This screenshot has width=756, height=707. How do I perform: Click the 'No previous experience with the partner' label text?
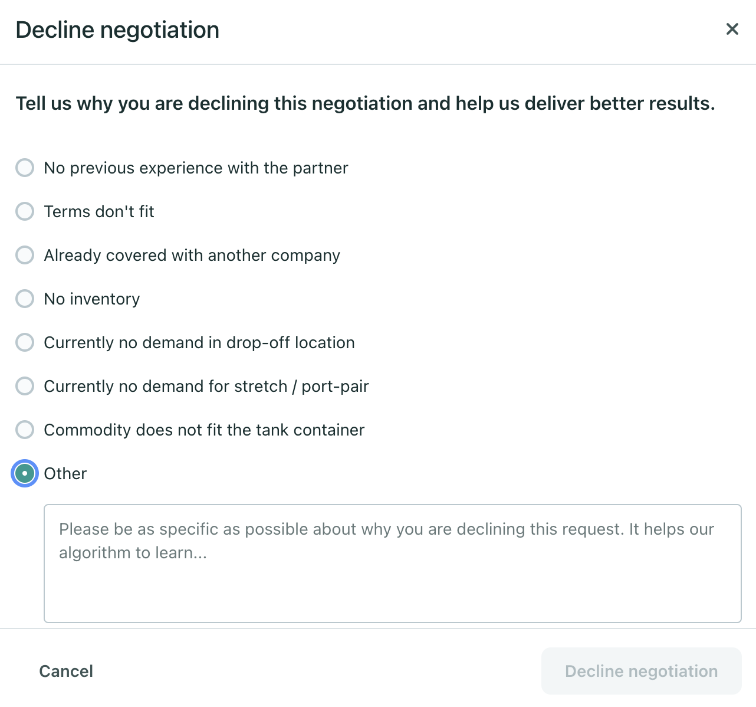pos(196,168)
